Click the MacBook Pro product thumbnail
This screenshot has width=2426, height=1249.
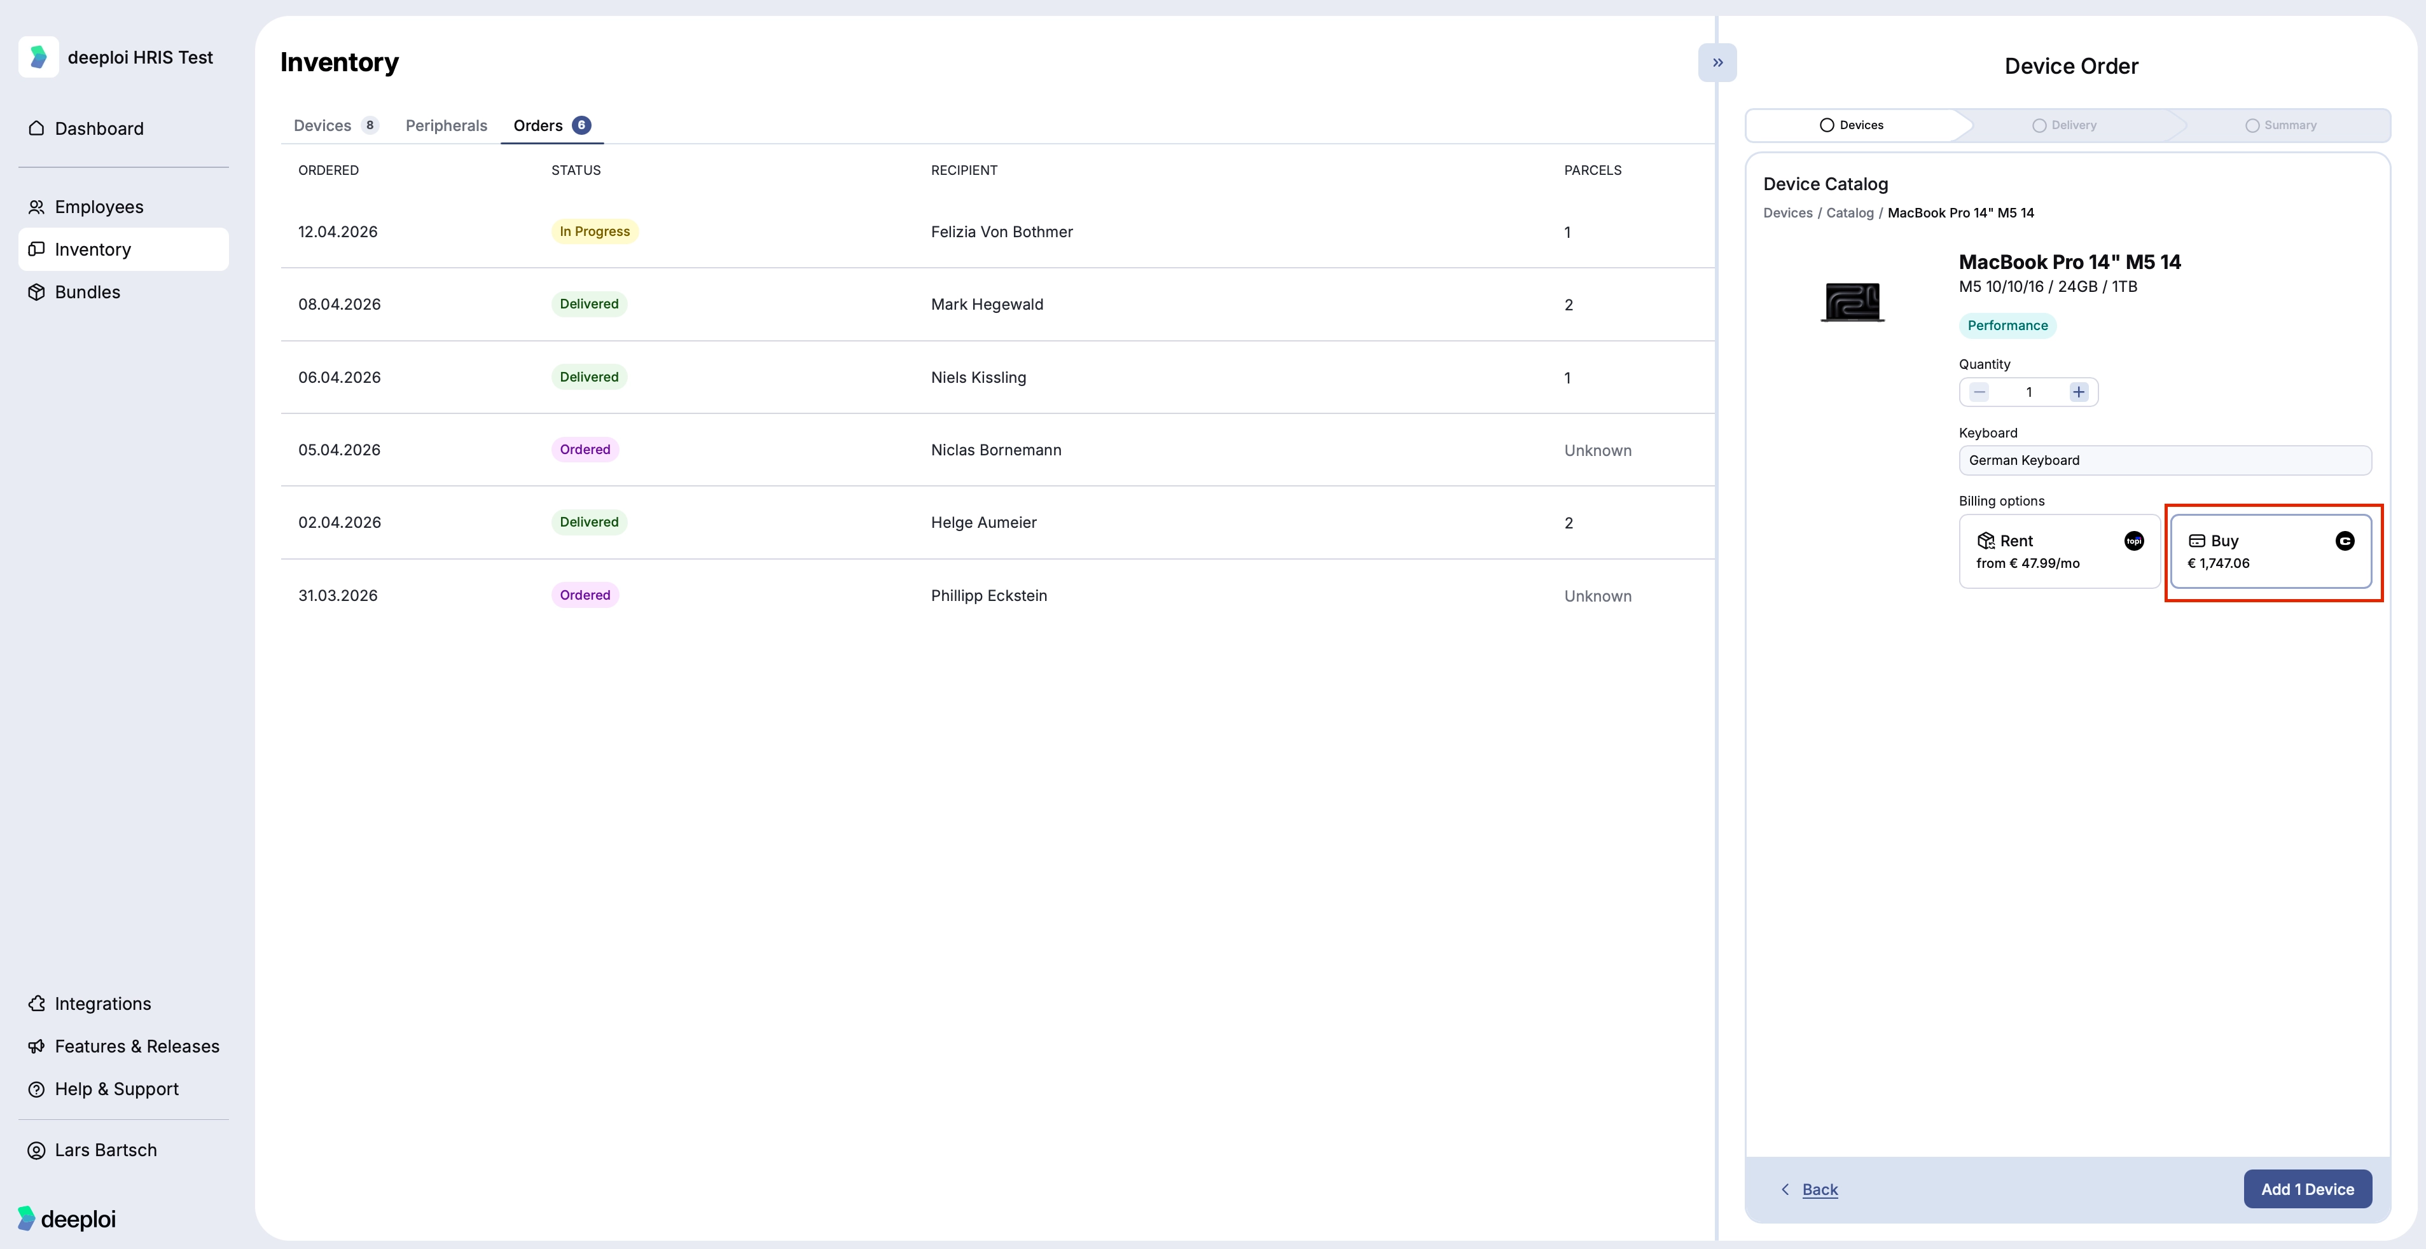[1852, 302]
